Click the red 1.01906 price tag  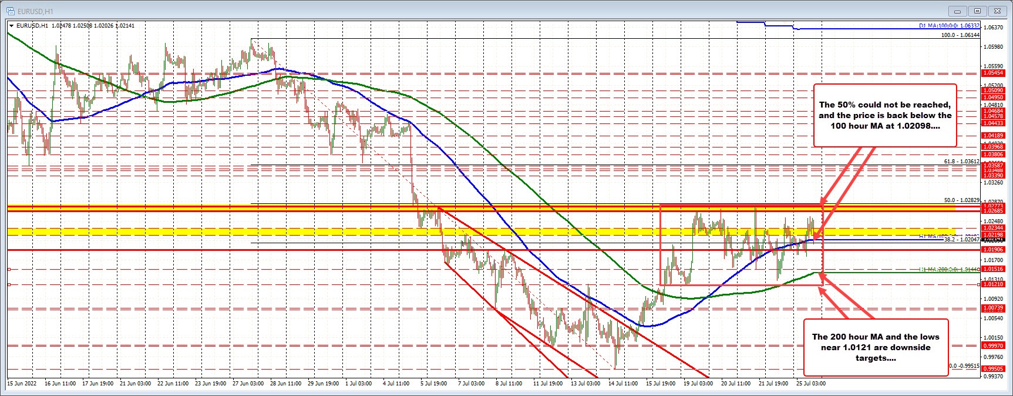point(994,250)
